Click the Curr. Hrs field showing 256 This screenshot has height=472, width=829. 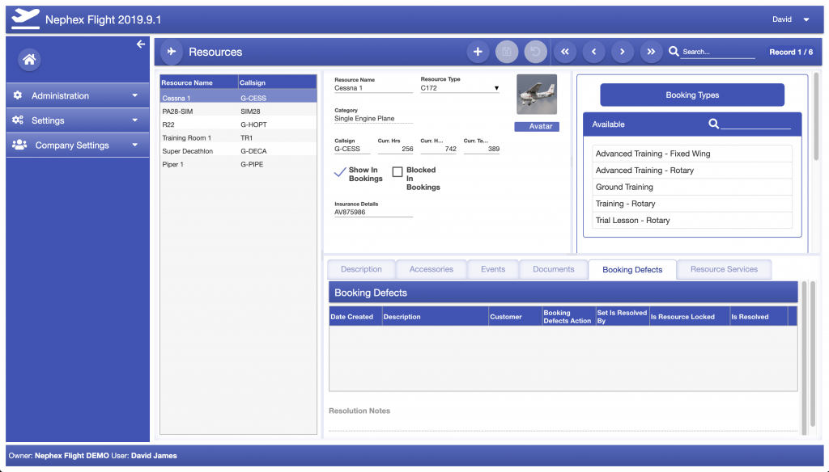click(x=395, y=149)
